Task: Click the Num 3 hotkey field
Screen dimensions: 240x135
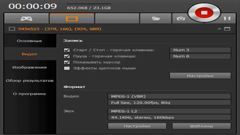Action: [200, 50]
